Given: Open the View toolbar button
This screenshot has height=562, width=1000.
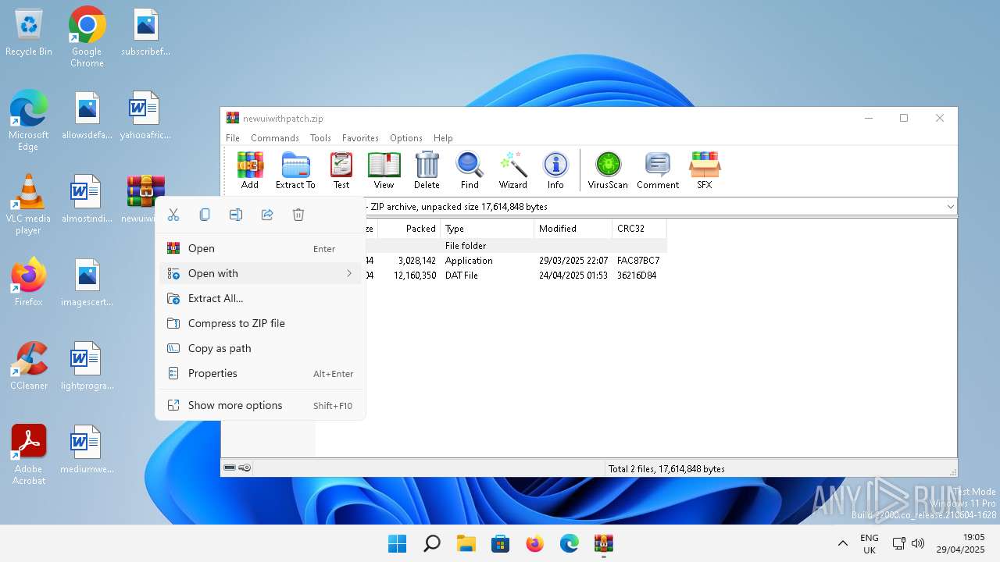Looking at the screenshot, I should pos(384,170).
